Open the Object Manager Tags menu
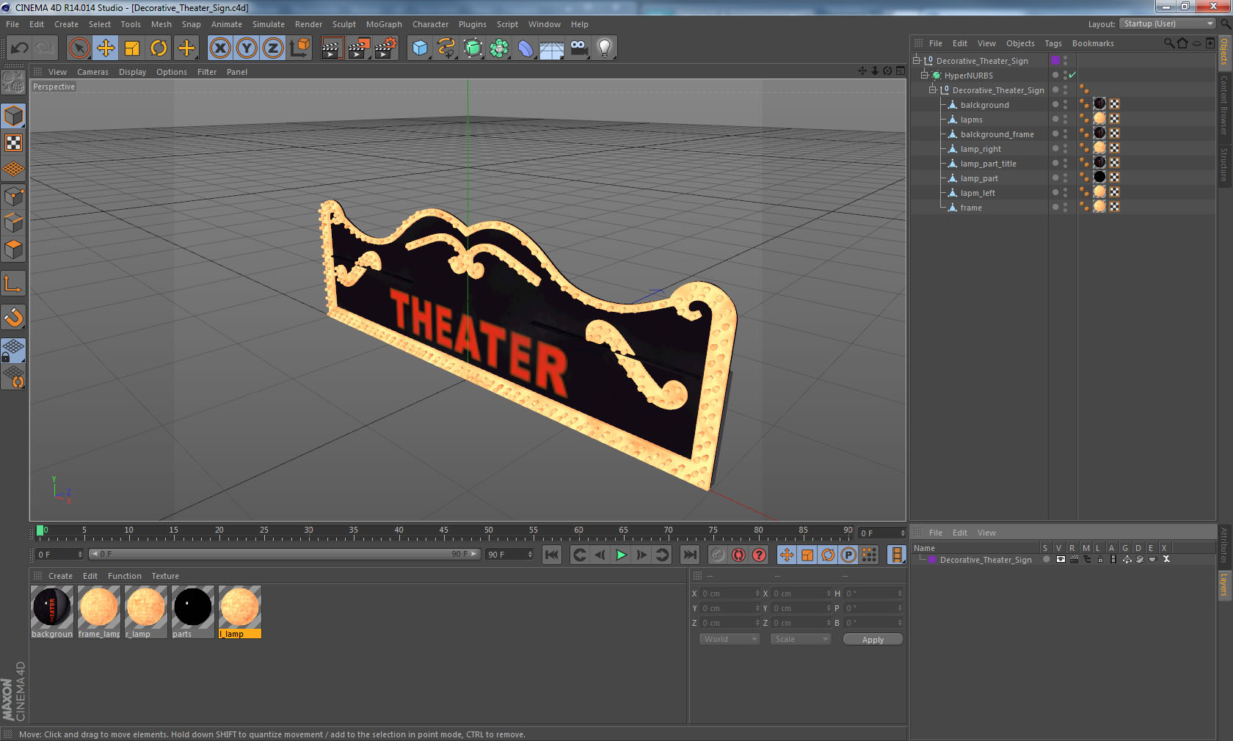1233x741 pixels. tap(1053, 43)
